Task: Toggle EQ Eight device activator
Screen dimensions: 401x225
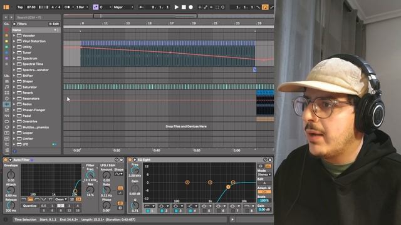Action: pyautogui.click(x=130, y=160)
